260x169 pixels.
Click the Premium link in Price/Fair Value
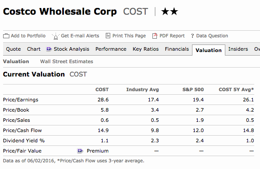(98, 151)
